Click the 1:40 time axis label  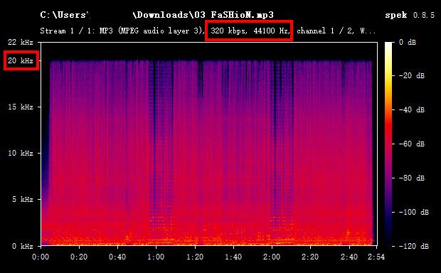233,257
